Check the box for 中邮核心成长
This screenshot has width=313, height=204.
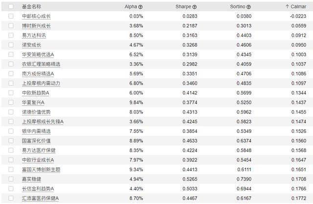click(x=11, y=16)
